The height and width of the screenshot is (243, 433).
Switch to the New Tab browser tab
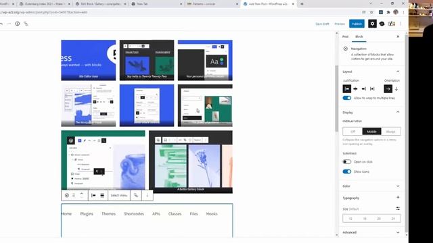point(156,4)
